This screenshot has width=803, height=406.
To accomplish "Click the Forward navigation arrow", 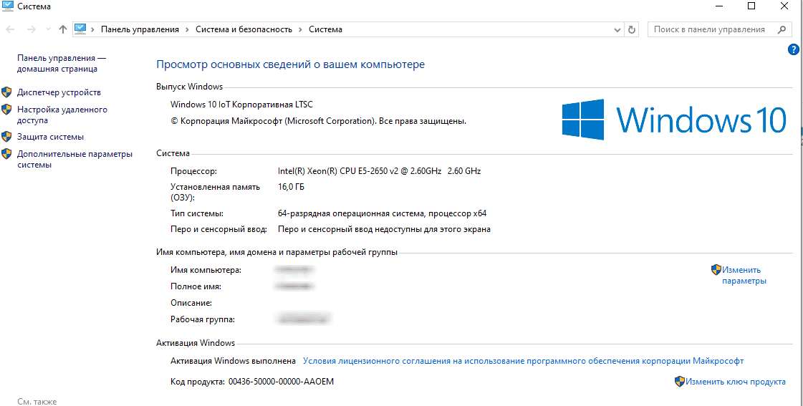I will tap(31, 29).
